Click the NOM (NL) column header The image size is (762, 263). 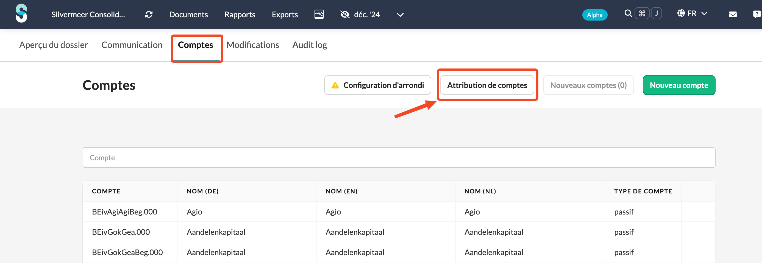click(x=480, y=191)
